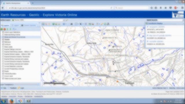Image resolution: width=185 pixels, height=104 pixels.
Task: Open the Accessibility footer link
Action: click(38, 96)
